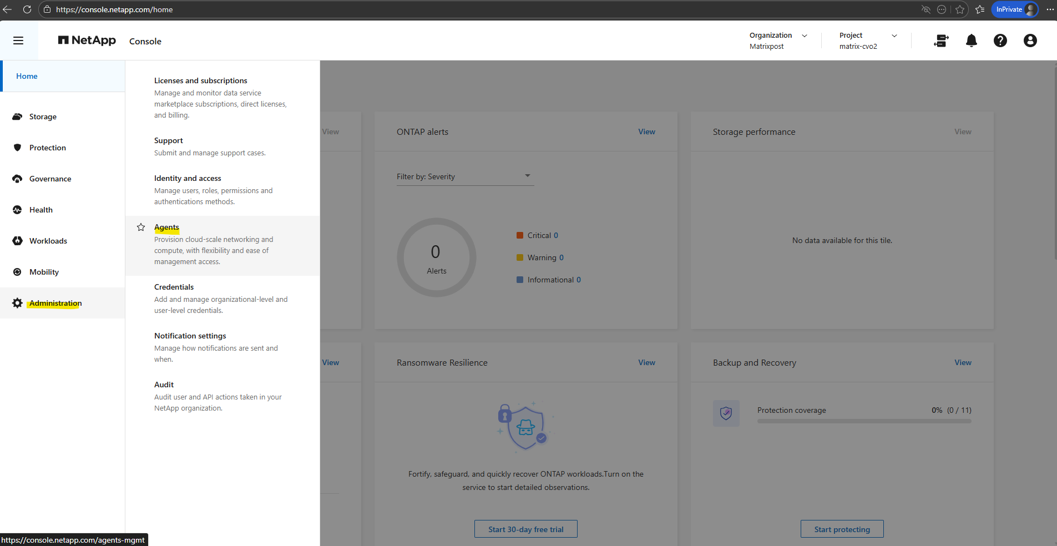The height and width of the screenshot is (546, 1057).
Task: Click the Protection coverage progress bar
Action: click(x=864, y=421)
